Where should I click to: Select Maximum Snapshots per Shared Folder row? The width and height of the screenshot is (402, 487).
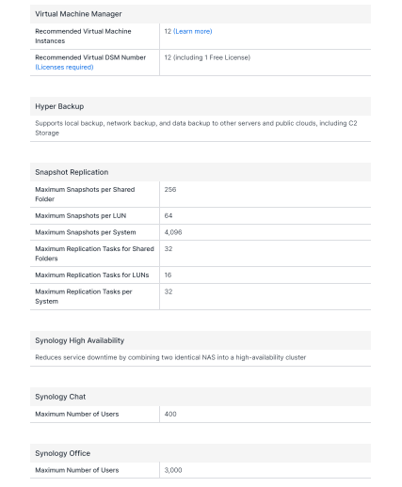pyautogui.click(x=201, y=195)
